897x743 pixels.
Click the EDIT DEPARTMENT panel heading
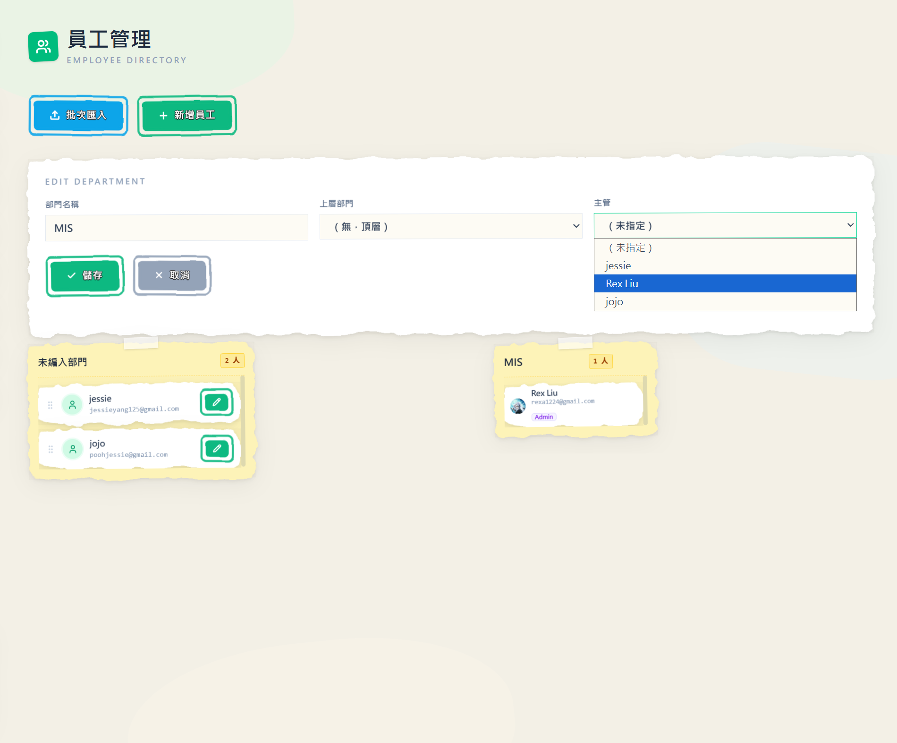[95, 181]
